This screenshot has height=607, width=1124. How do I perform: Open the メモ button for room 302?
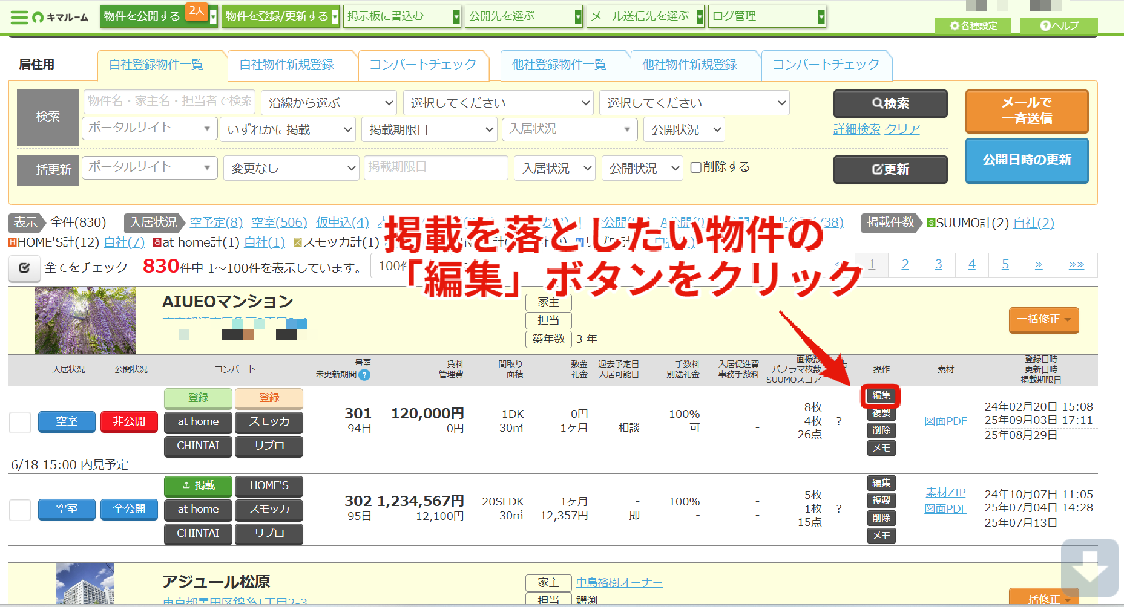pyautogui.click(x=881, y=536)
